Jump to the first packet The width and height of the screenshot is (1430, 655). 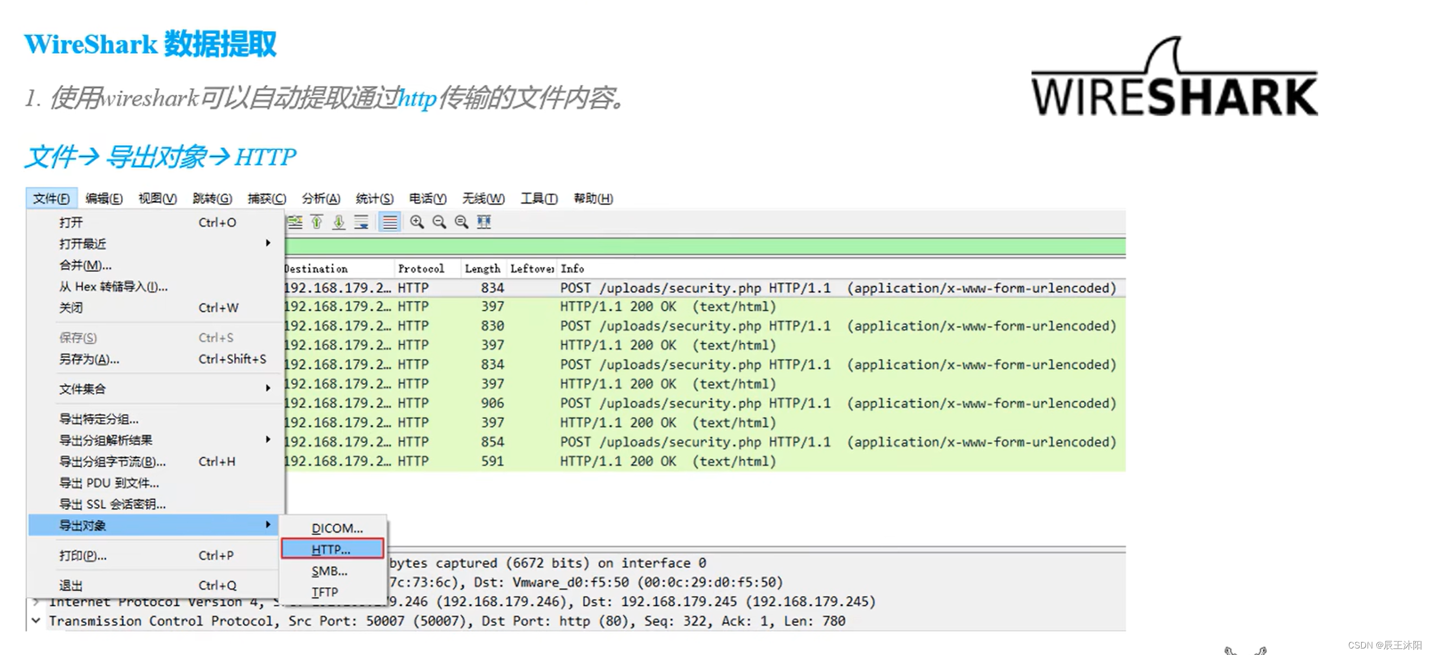pyautogui.click(x=317, y=222)
